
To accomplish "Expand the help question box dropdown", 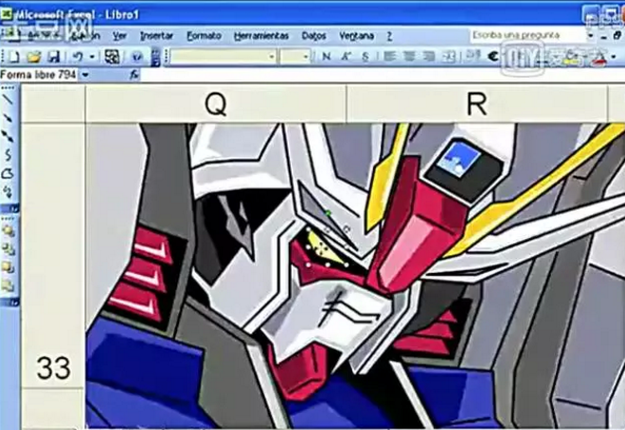I will (x=591, y=36).
